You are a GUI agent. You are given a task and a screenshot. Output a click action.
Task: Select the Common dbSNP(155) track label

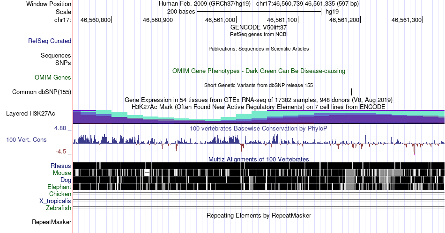point(42,92)
